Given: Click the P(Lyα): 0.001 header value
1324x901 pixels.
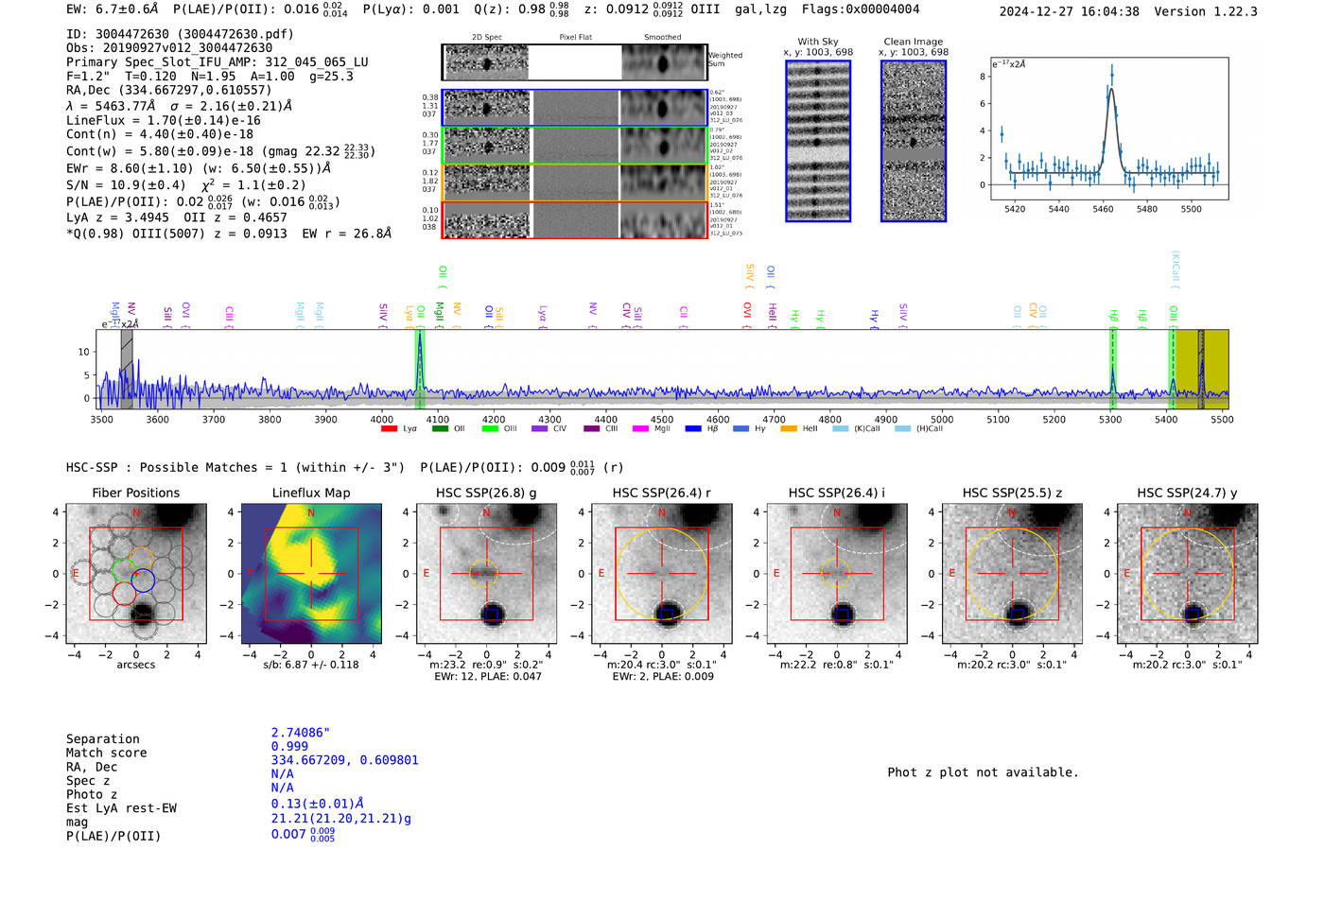Looking at the screenshot, I should coord(410,9).
